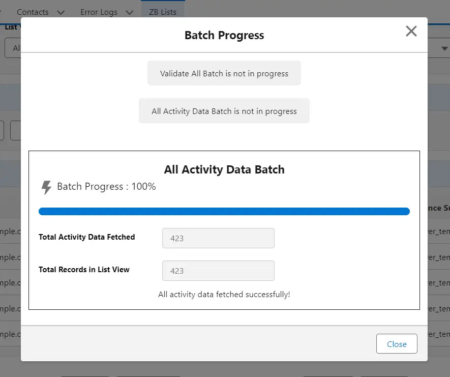Click the lightning bolt batch progress icon

click(x=46, y=187)
